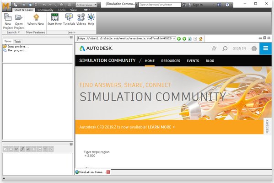The height and width of the screenshot is (183, 274).
Task: Open the shopping cart on Autodesk page
Action: [214, 48]
